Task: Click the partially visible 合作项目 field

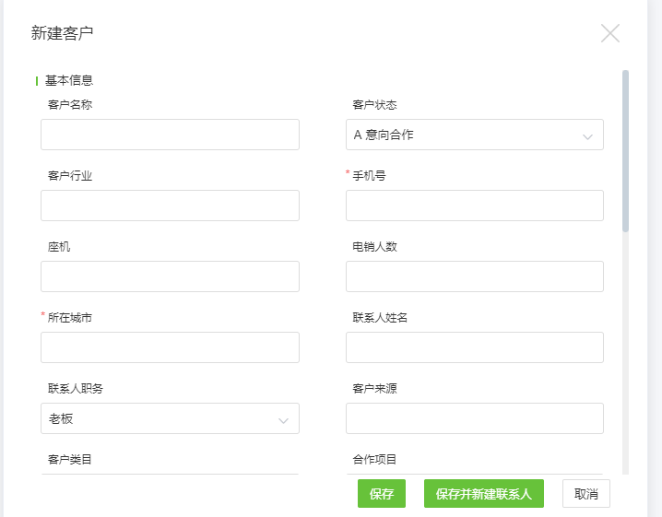Action: pyautogui.click(x=475, y=475)
